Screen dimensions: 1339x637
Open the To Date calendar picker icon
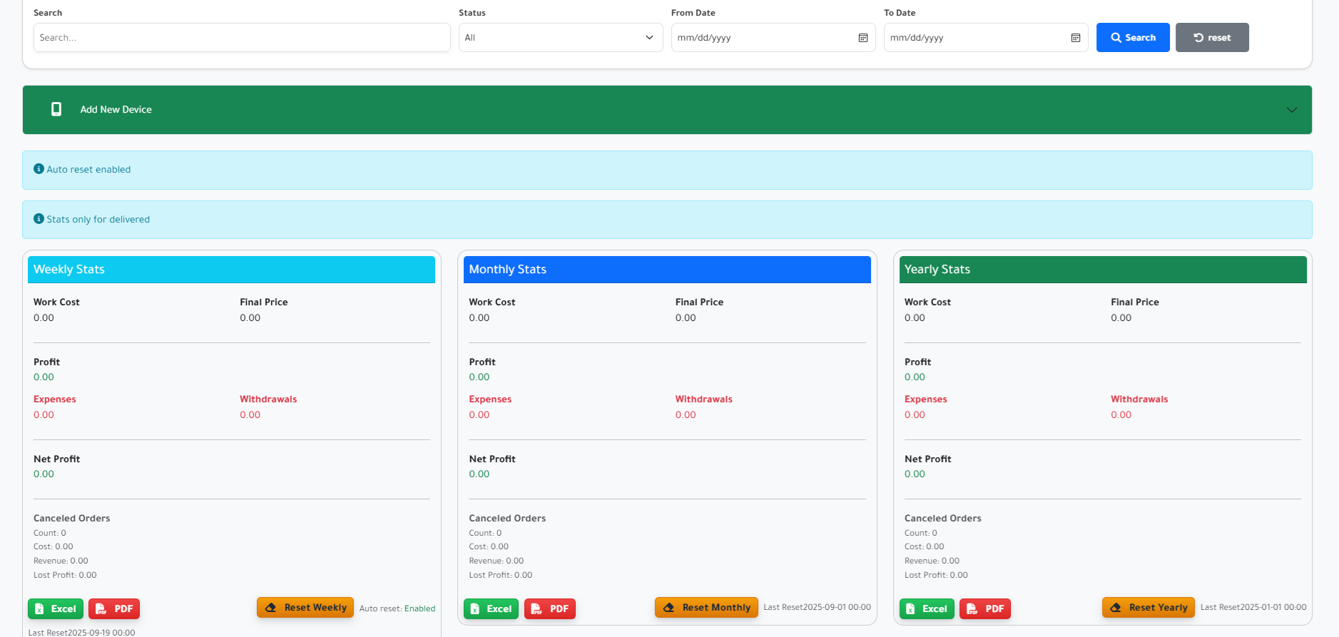point(1075,38)
